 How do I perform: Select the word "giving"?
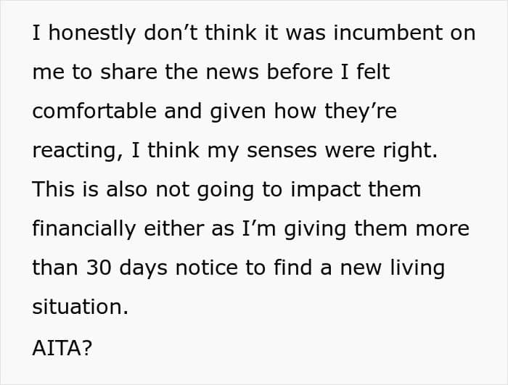[314, 229]
